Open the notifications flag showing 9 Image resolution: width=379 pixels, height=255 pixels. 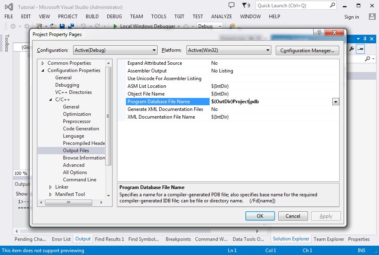point(246,5)
